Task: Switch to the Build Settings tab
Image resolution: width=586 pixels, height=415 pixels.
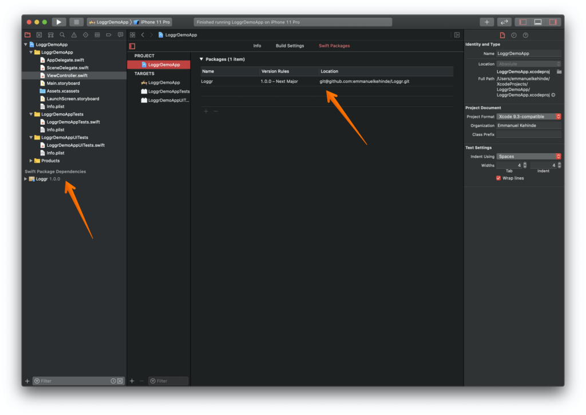Action: click(290, 46)
